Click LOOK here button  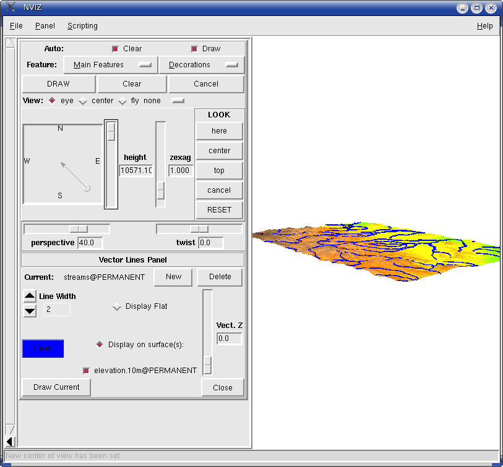pos(219,131)
